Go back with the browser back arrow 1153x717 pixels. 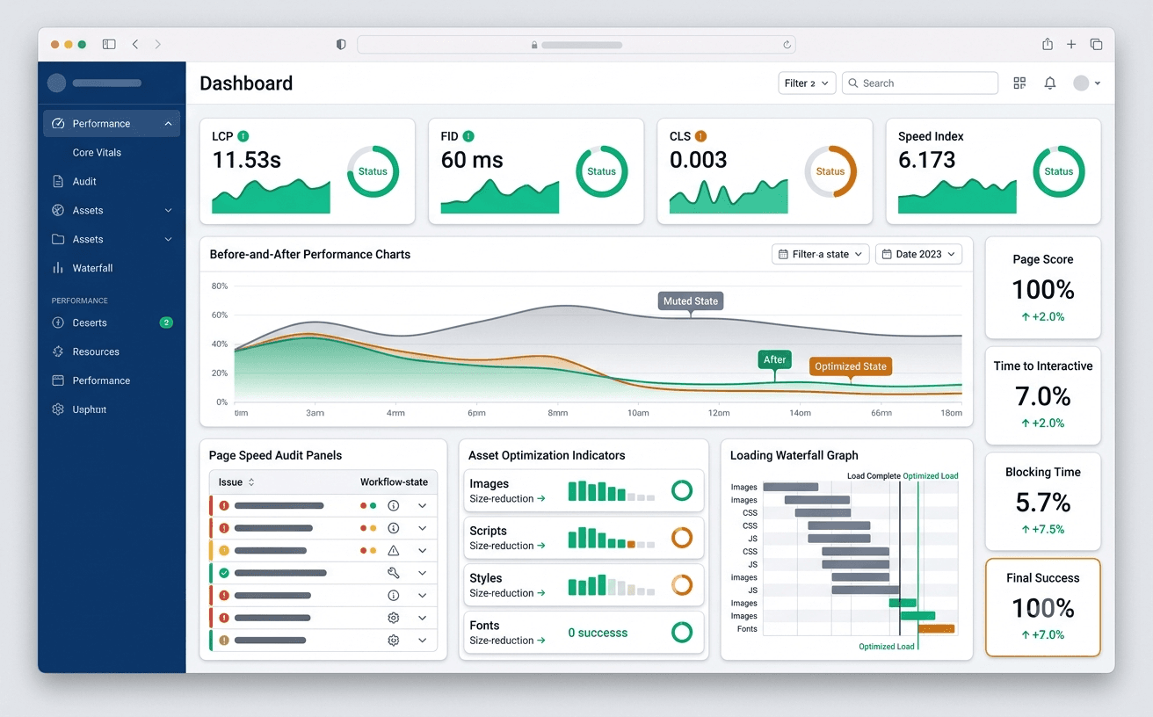point(135,44)
